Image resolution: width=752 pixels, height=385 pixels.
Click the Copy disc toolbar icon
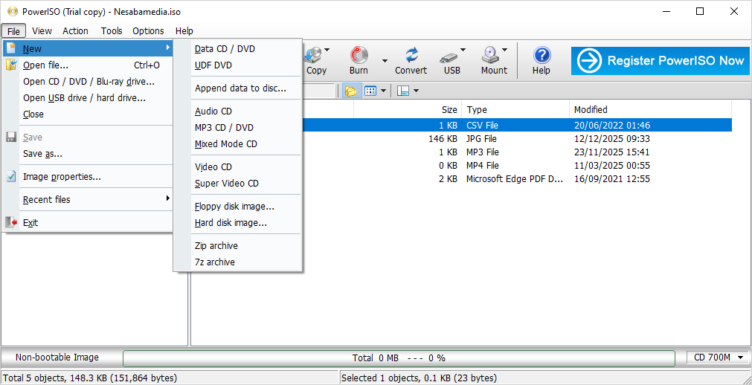pyautogui.click(x=315, y=56)
